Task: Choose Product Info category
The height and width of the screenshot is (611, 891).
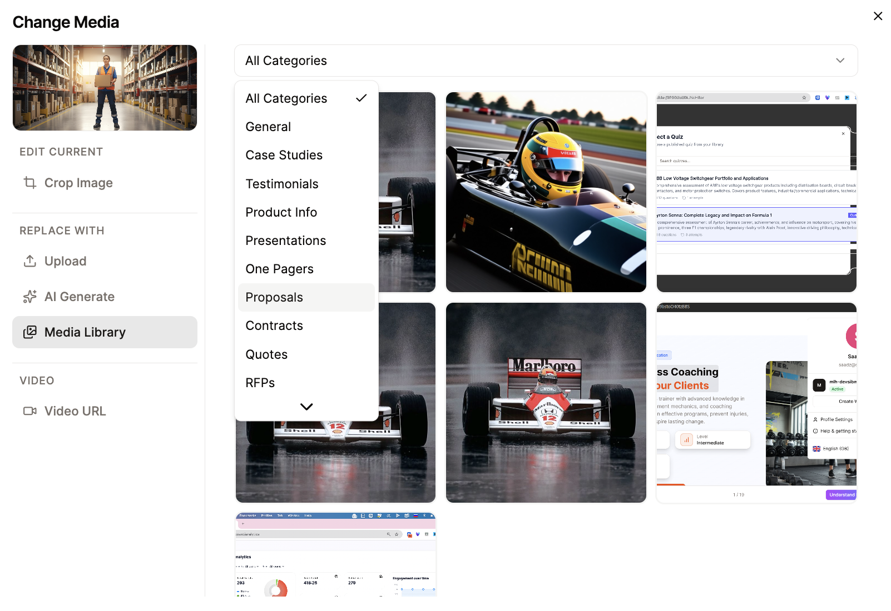Action: [306, 212]
